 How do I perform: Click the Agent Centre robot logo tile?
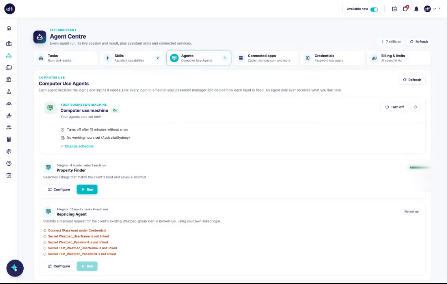tap(40, 37)
